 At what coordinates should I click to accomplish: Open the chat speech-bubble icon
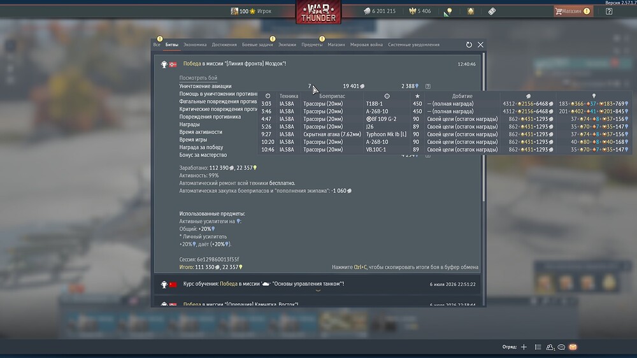[x=561, y=347]
